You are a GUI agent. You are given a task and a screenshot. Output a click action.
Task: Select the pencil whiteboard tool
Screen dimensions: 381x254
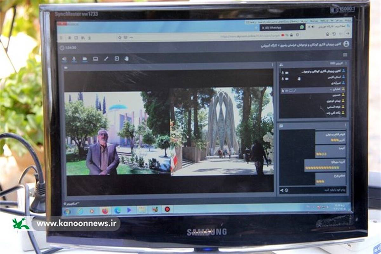(x=106, y=59)
